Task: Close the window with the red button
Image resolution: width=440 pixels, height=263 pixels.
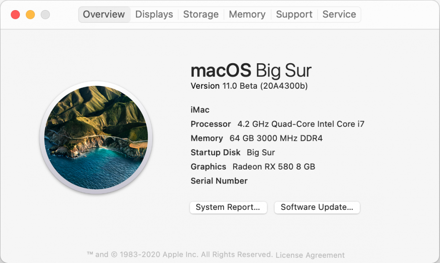Action: [x=15, y=14]
